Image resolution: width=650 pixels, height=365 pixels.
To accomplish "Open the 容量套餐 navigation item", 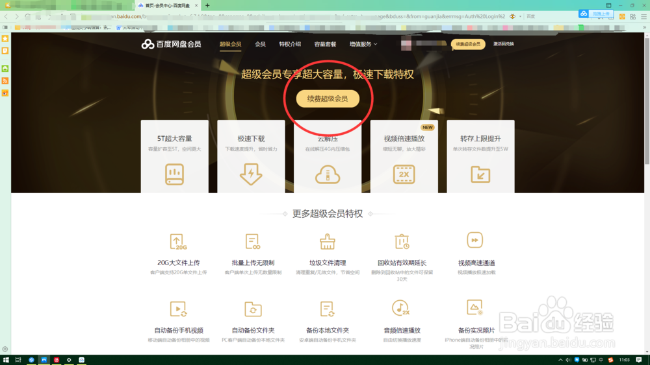I will 325,44.
